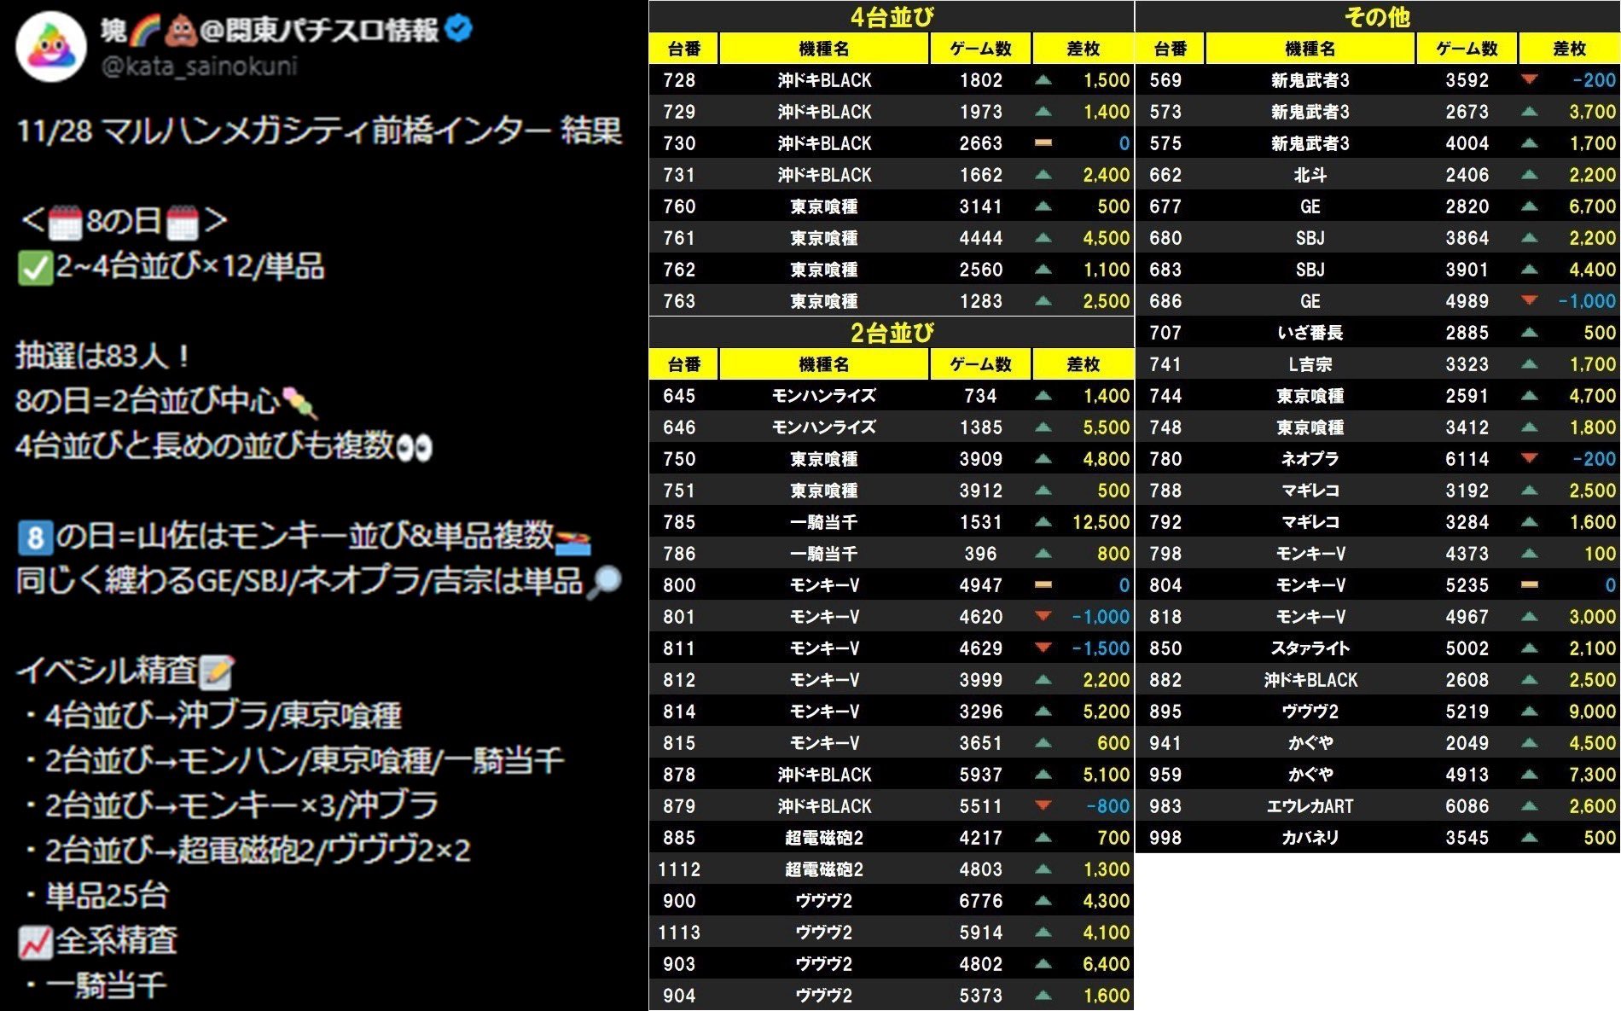Click the chart emoji beside 全系精査
Screen dimensions: 1621x1011
click(x=35, y=942)
